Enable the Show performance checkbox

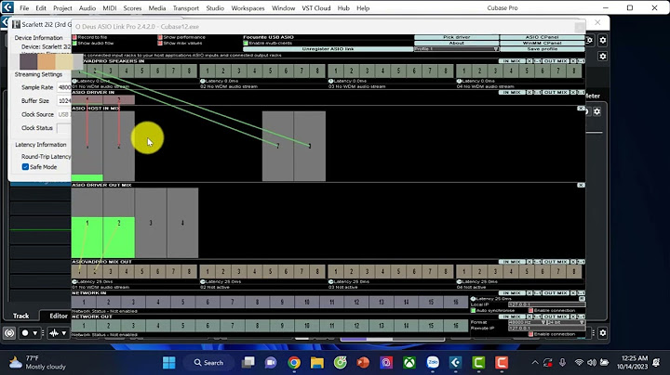(x=160, y=37)
